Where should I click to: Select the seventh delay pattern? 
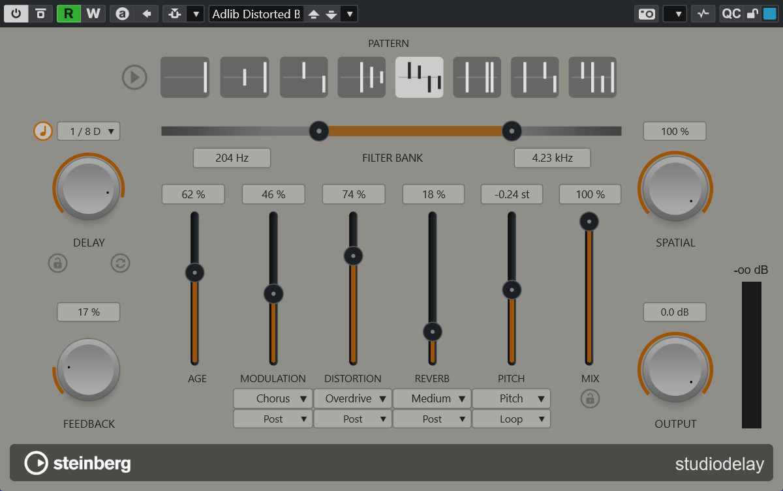click(x=535, y=77)
